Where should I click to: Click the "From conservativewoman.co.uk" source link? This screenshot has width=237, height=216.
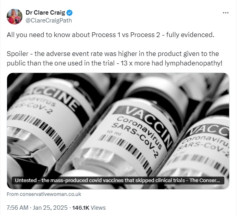(44, 194)
